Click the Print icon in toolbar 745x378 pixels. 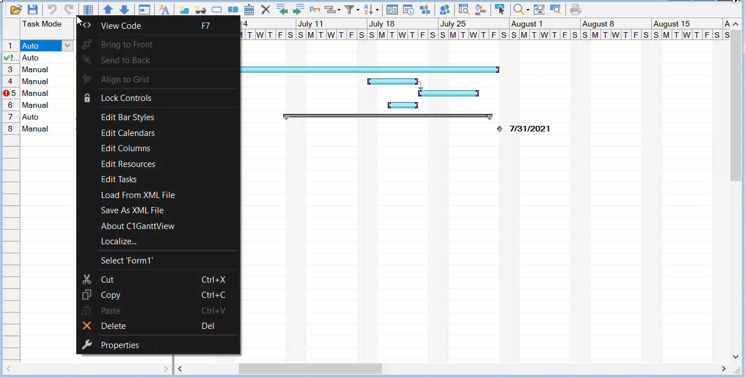[x=575, y=10]
